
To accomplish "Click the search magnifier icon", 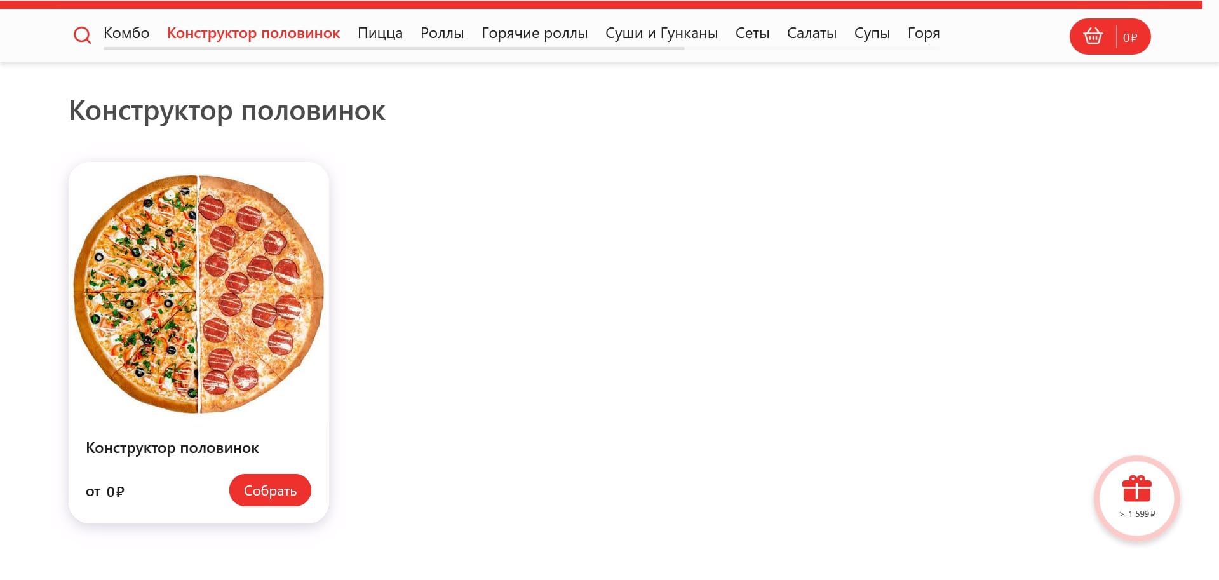I will tap(83, 35).
